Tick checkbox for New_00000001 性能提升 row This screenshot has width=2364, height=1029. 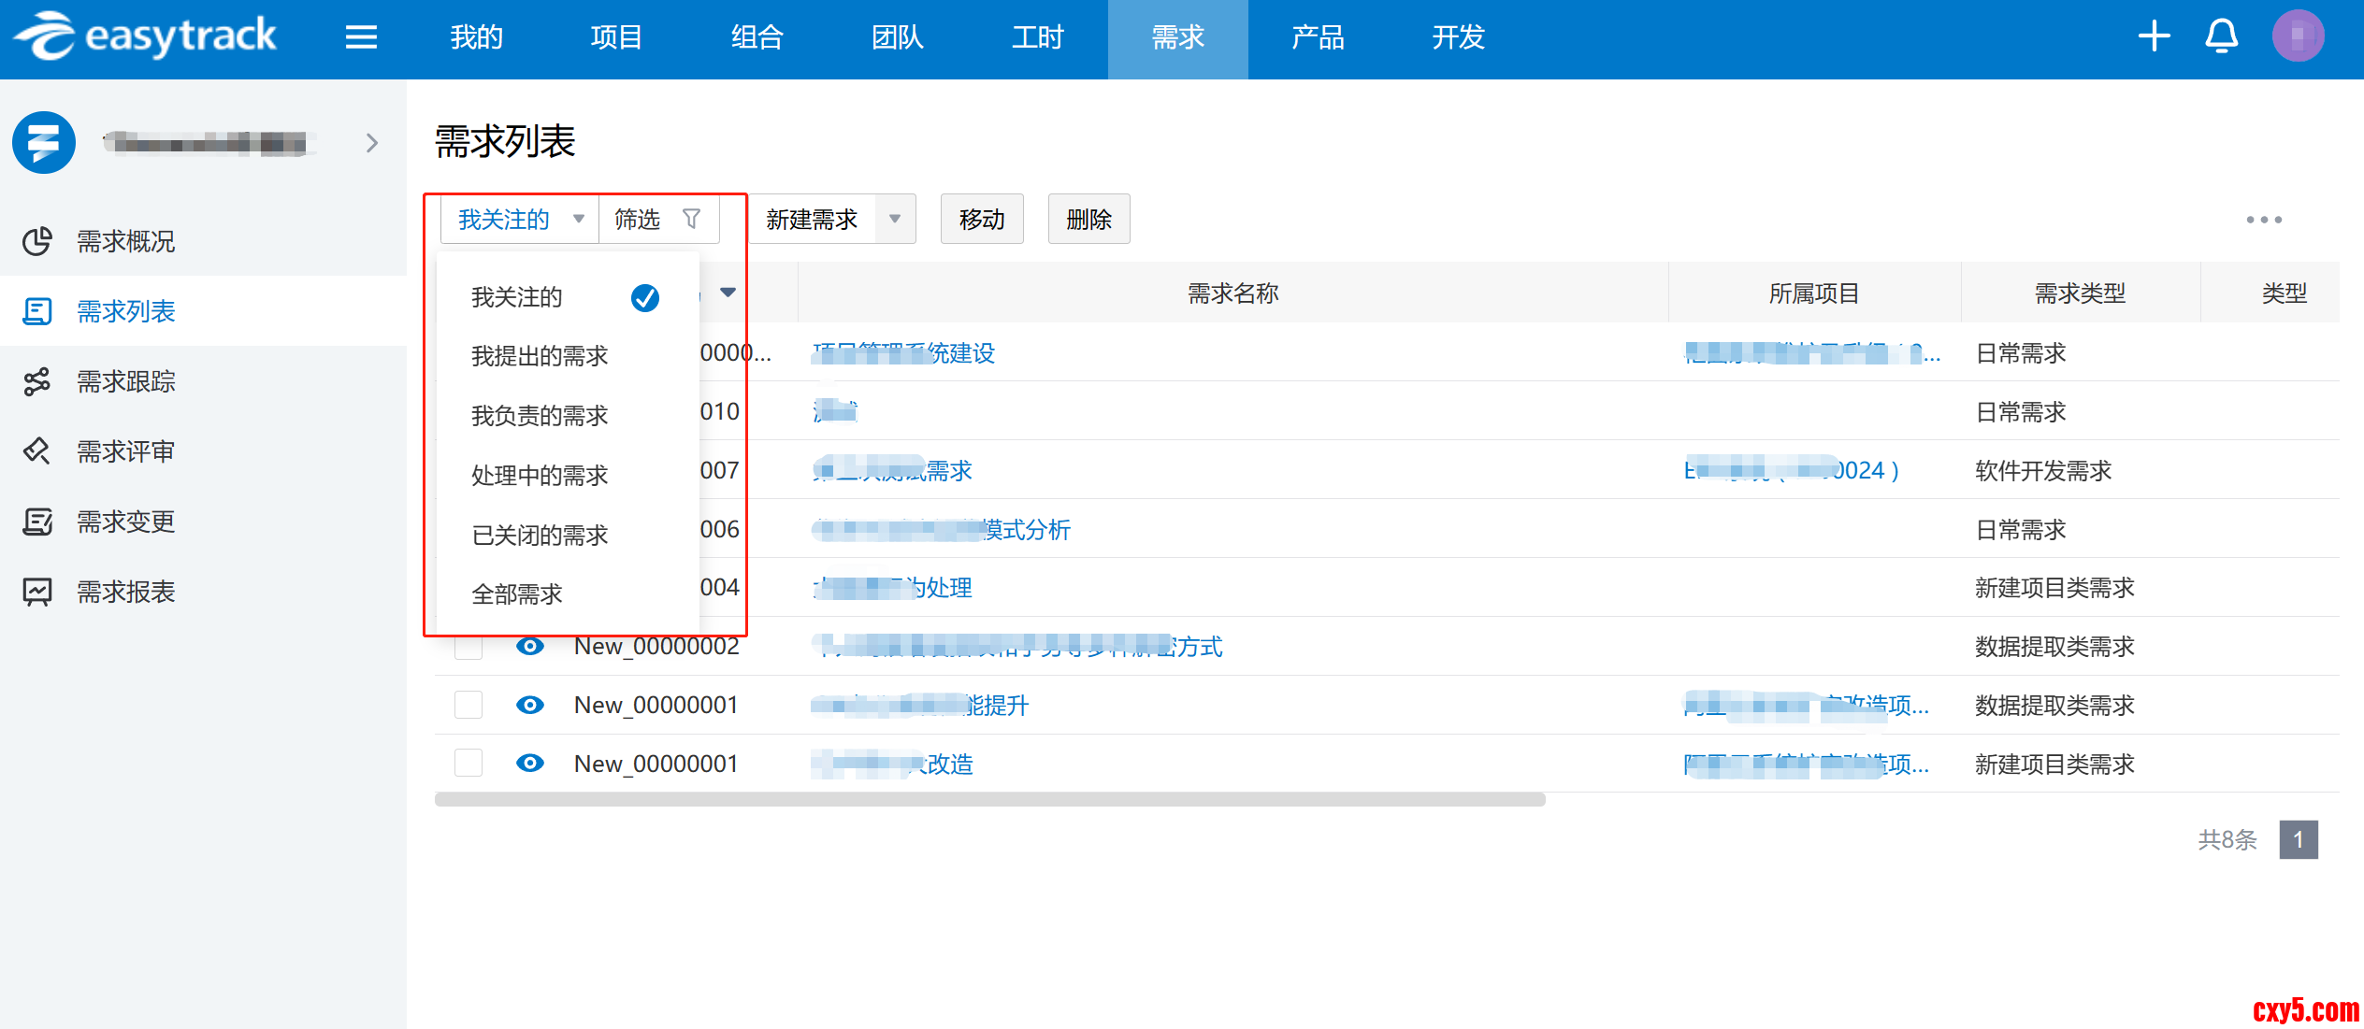(468, 705)
